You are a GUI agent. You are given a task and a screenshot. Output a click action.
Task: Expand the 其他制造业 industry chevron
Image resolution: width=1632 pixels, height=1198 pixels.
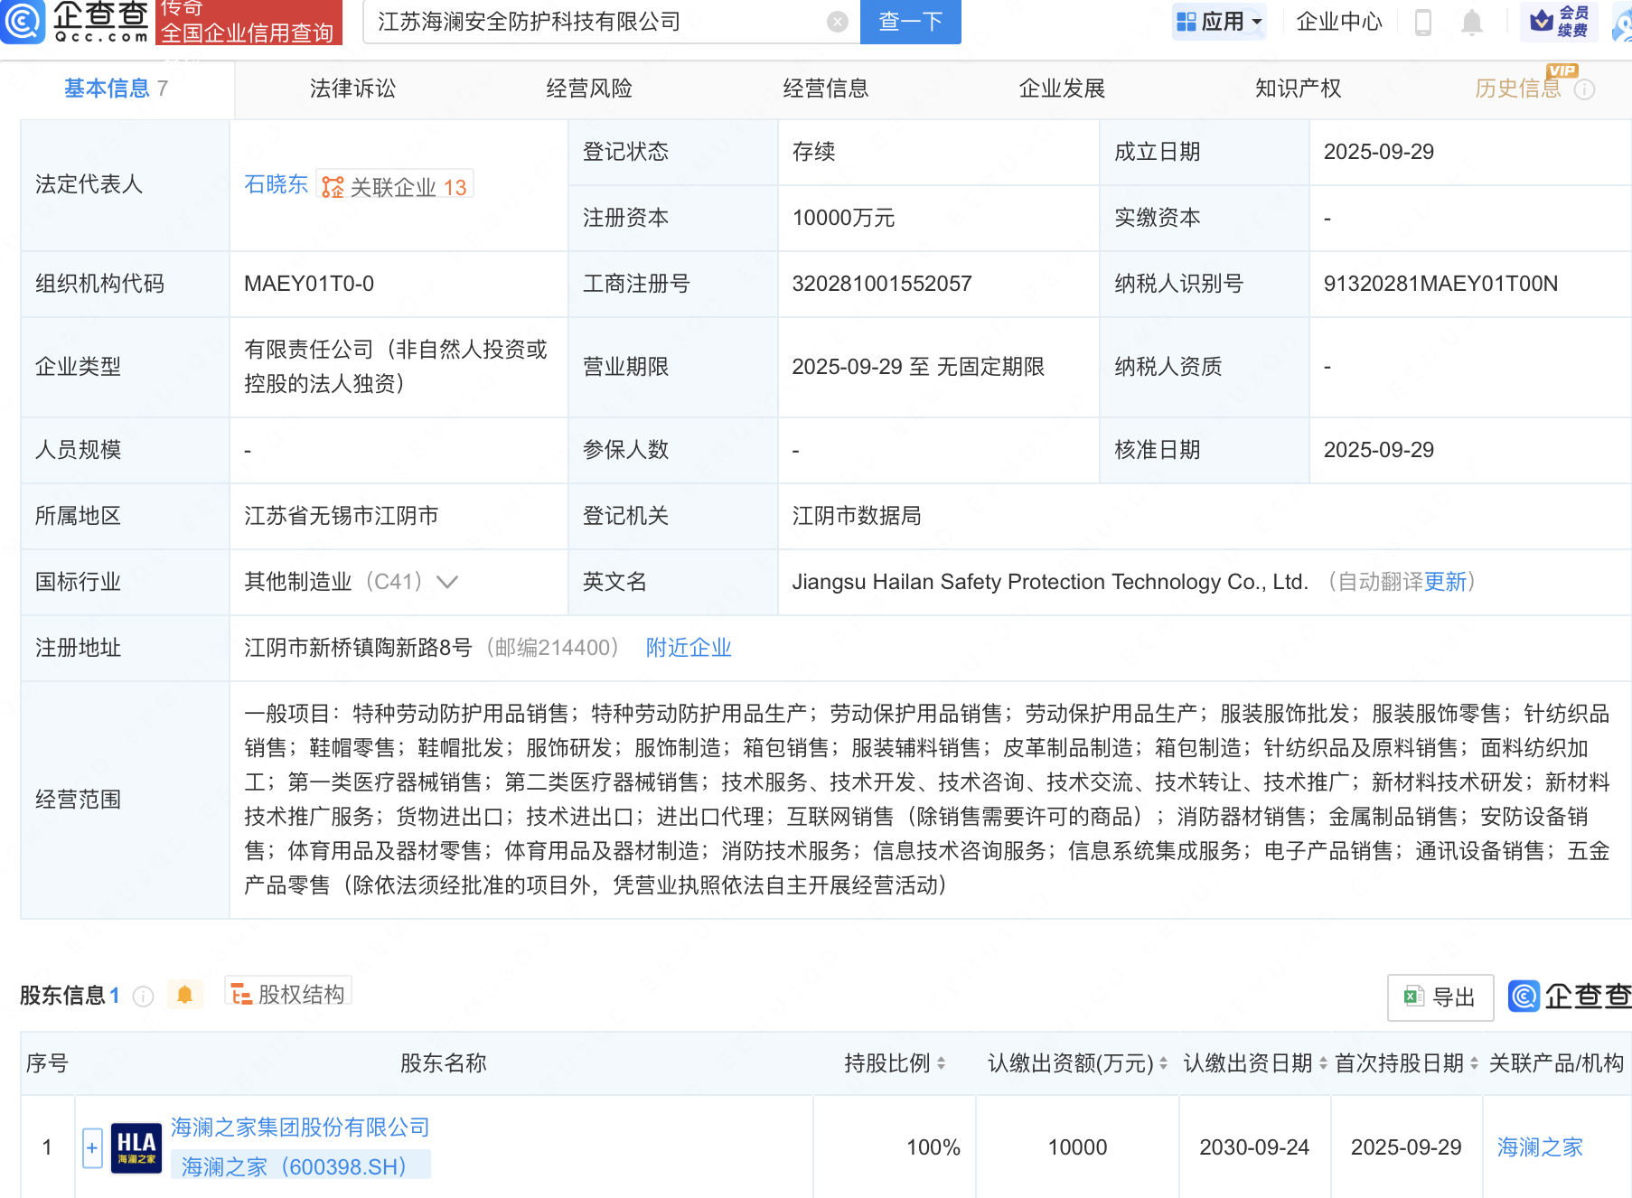click(447, 582)
